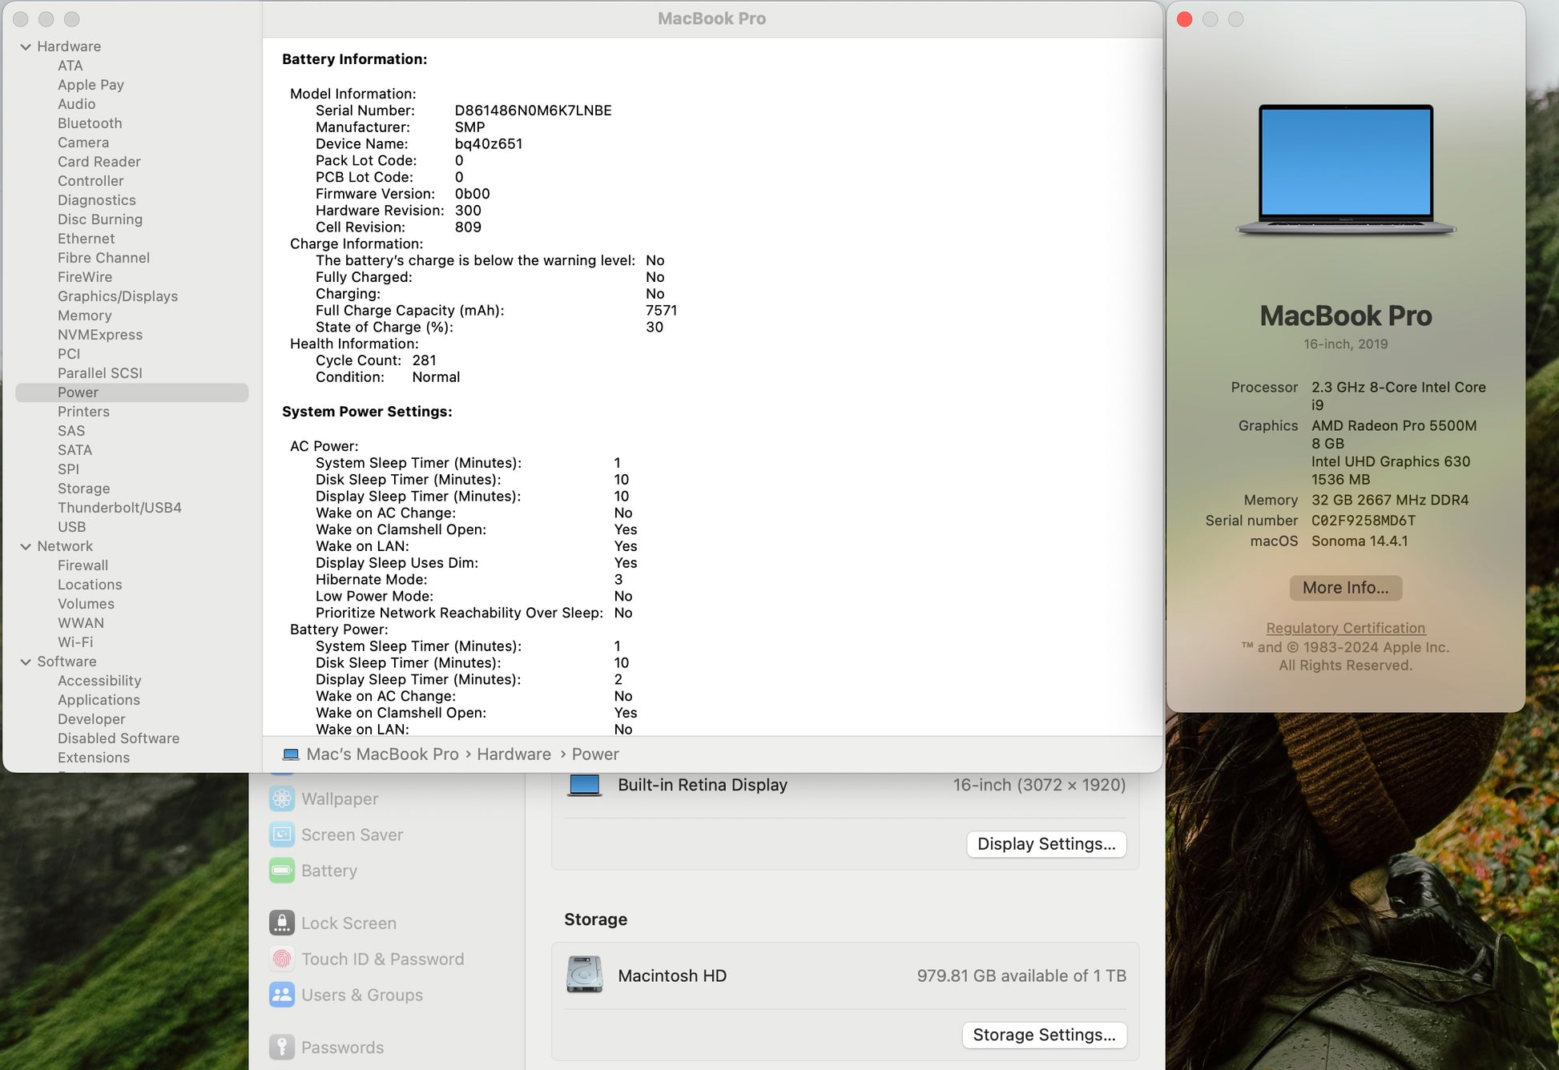
Task: Open the Users & Groups icon
Action: click(281, 995)
